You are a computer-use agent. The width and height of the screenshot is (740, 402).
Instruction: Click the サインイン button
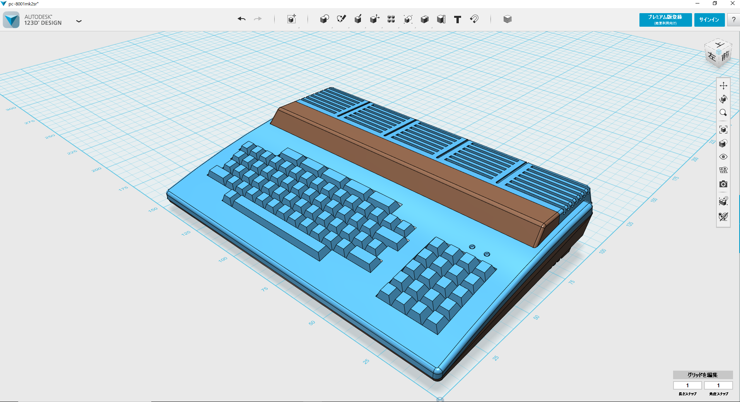(x=709, y=19)
